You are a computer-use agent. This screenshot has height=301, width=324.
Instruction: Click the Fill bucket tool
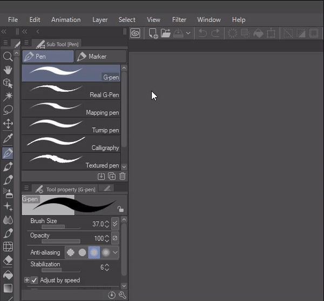coord(8,274)
